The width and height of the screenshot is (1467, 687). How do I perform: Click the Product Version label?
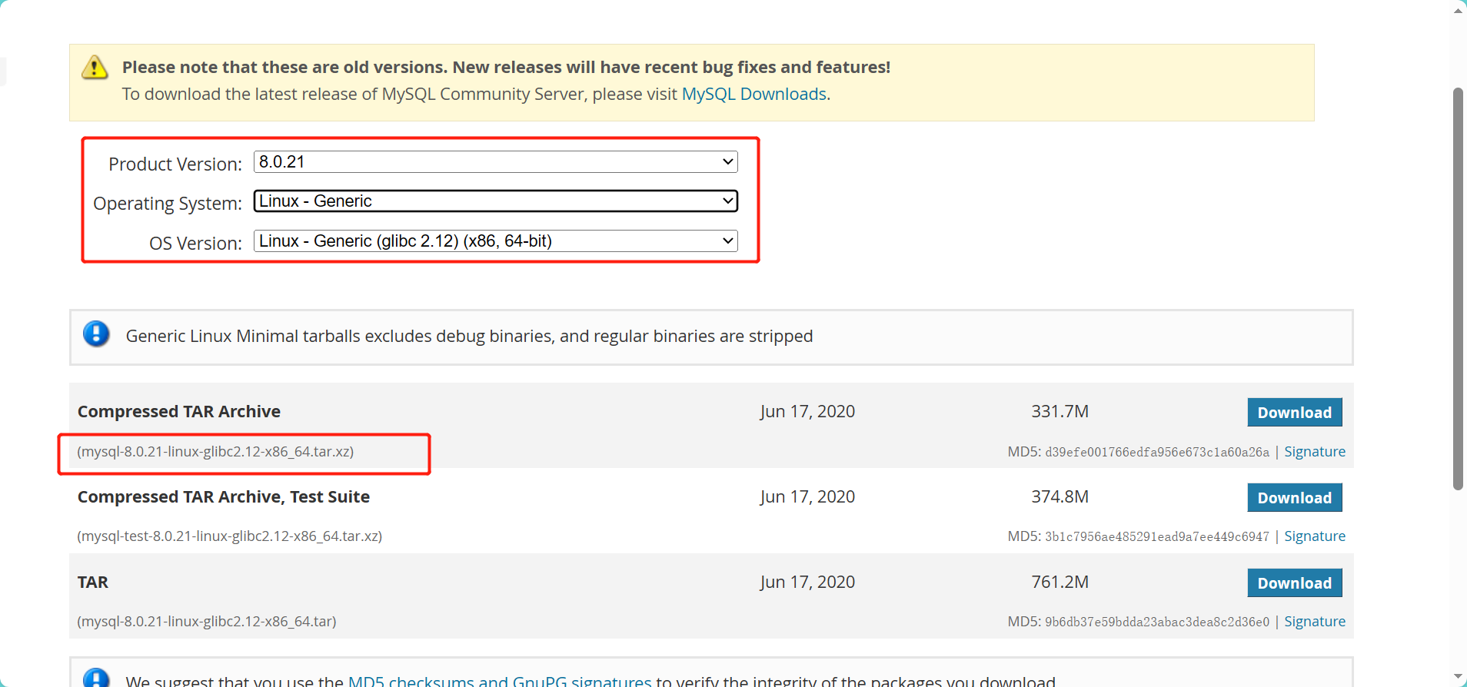tap(175, 164)
